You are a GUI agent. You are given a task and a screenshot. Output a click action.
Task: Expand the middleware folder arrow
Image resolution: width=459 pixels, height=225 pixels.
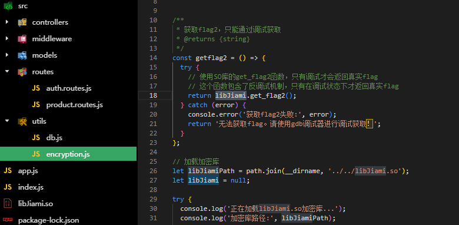tap(7, 39)
